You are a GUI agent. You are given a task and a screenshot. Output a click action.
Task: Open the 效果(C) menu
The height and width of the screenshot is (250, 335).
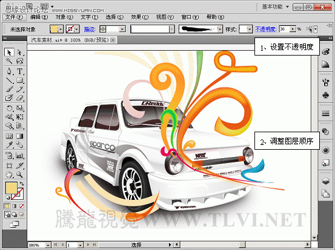pyautogui.click(x=140, y=17)
